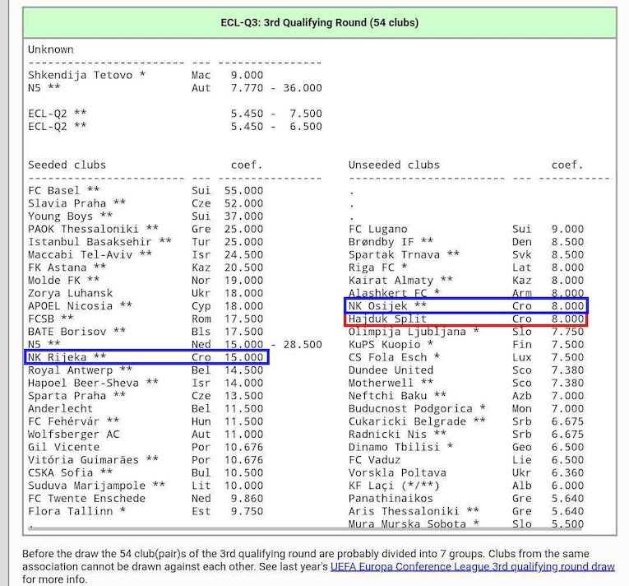The width and height of the screenshot is (629, 586).
Task: Click NK Osijek highlighted entry
Action: (466, 305)
